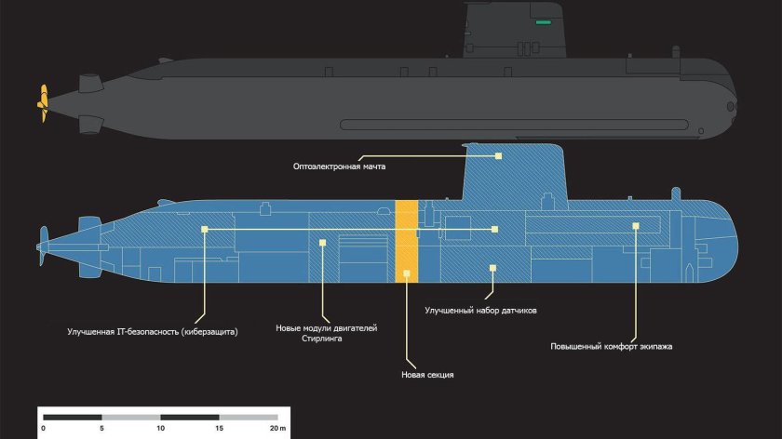The height and width of the screenshot is (439, 782).
Task: Click the golden propeller on the dark submarine
Action: 40,103
